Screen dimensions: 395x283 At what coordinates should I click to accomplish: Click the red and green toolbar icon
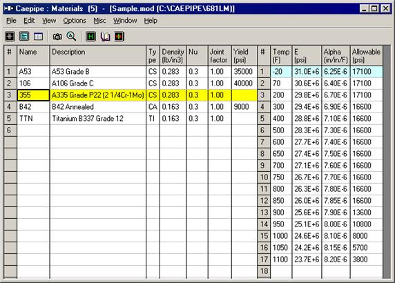click(x=119, y=37)
